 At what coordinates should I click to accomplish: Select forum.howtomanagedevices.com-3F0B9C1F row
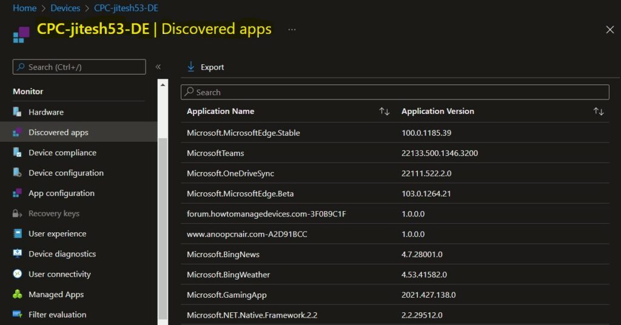[395, 214]
